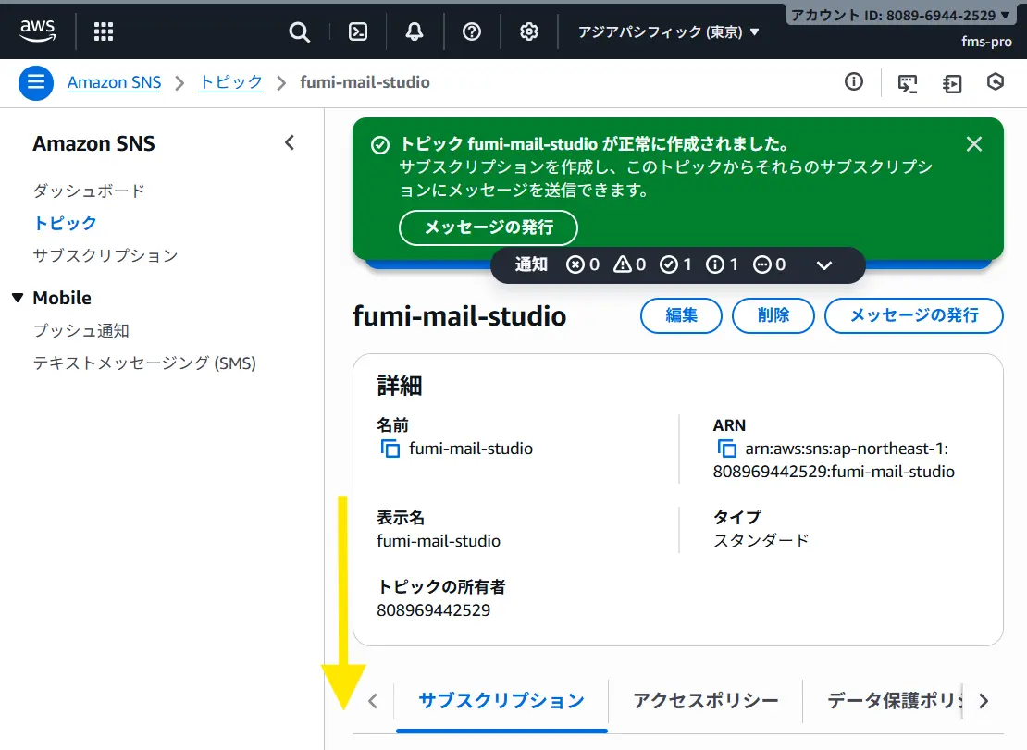Image resolution: width=1027 pixels, height=750 pixels.
Task: Click the 削除 button
Action: (x=773, y=315)
